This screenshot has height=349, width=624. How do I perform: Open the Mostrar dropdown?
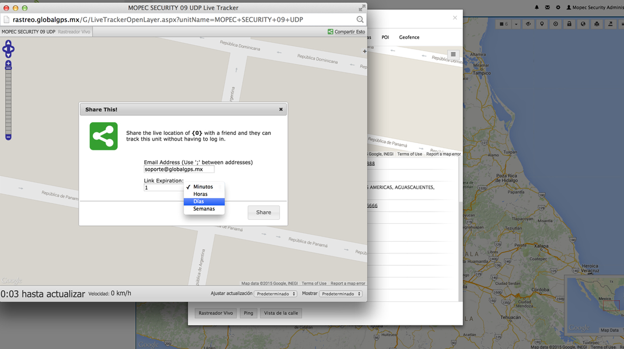click(341, 294)
